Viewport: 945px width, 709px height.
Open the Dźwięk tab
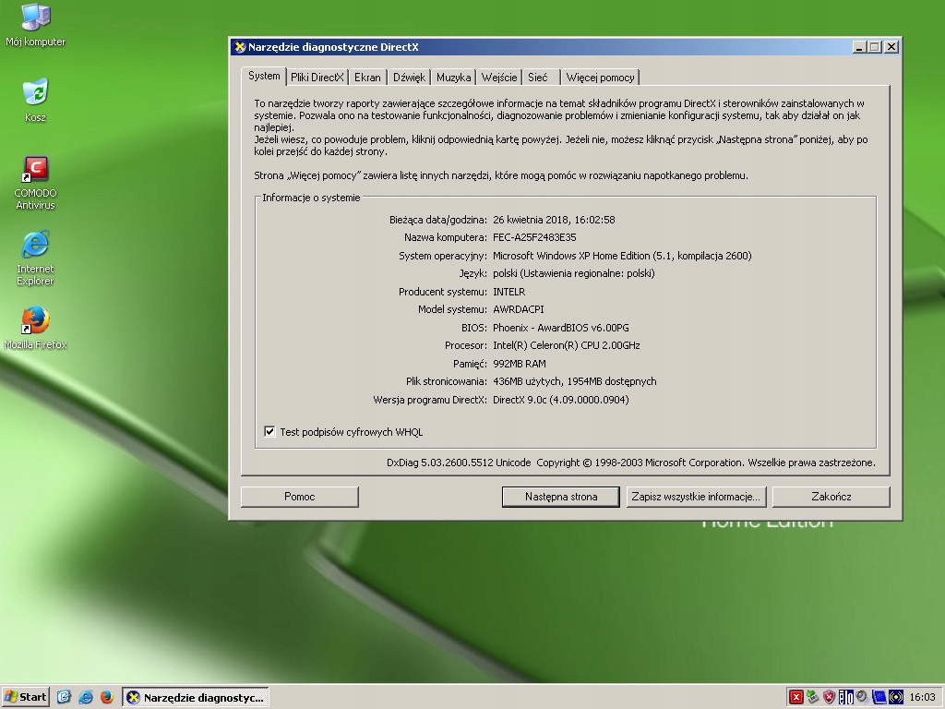409,78
